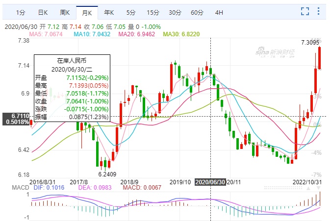Select the 周K weekly candlestick tab
This screenshot has height=221, width=332.
pyautogui.click(x=65, y=12)
